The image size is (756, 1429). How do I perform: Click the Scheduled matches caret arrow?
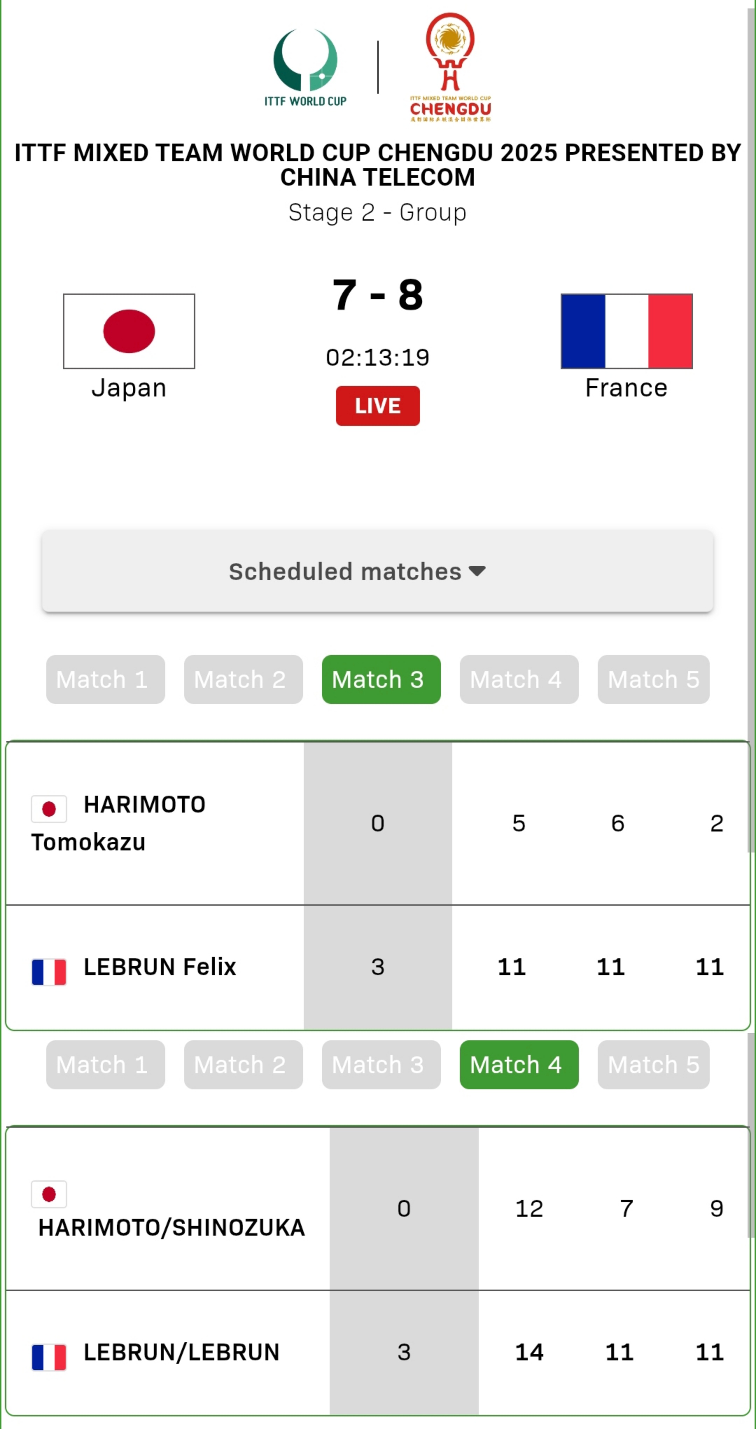(477, 571)
